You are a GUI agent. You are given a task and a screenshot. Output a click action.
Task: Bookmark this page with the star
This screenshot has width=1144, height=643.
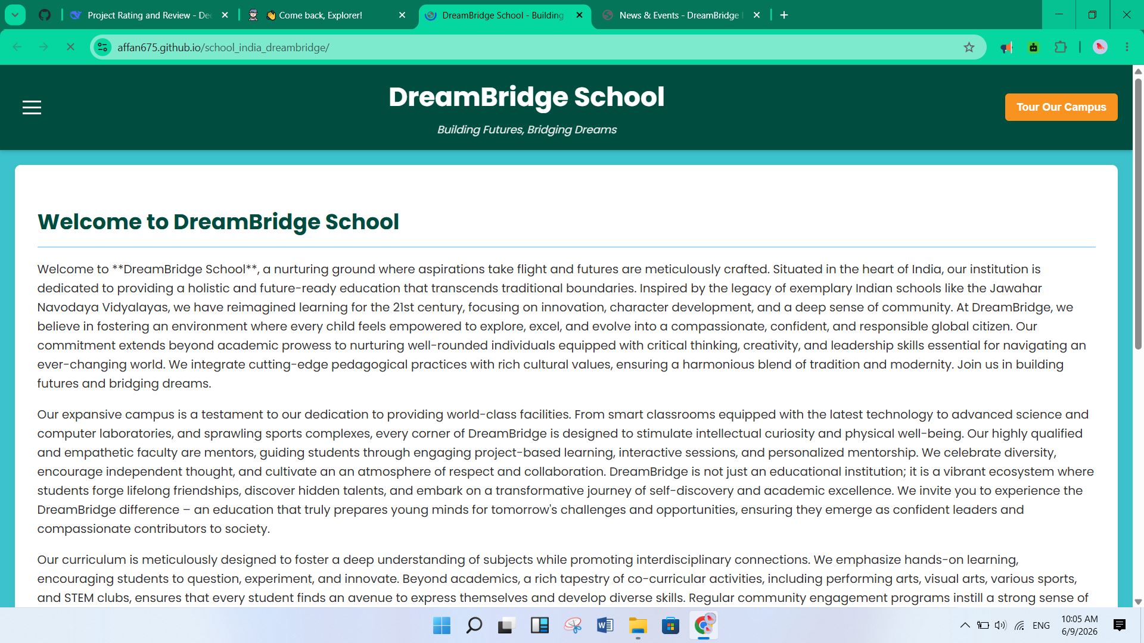pyautogui.click(x=969, y=47)
